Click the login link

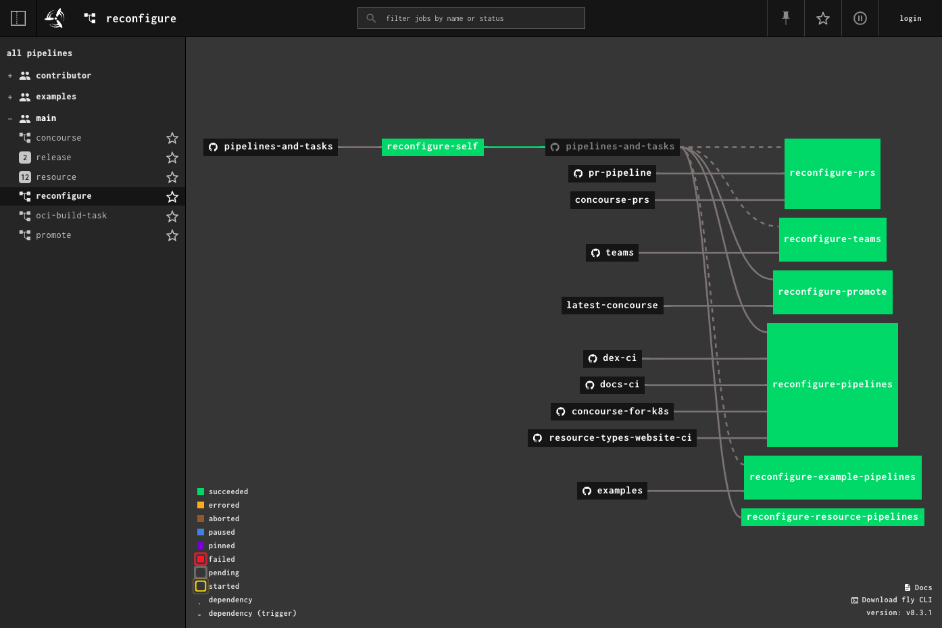(x=910, y=18)
